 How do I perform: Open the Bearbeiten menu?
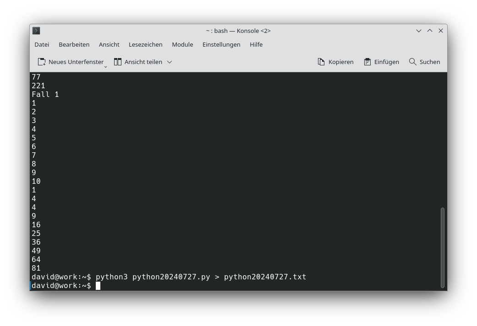coord(74,44)
